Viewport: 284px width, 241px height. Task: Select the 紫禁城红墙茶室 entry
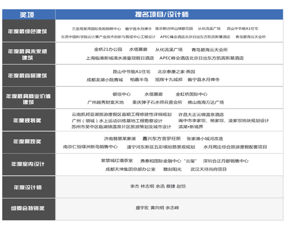pos(117,161)
